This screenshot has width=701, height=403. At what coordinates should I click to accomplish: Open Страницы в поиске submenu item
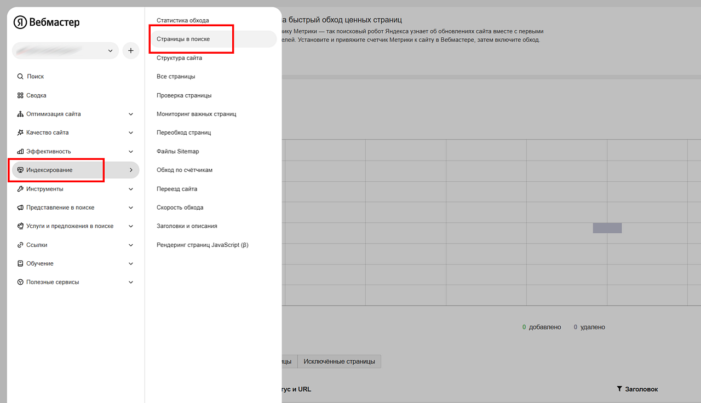183,39
